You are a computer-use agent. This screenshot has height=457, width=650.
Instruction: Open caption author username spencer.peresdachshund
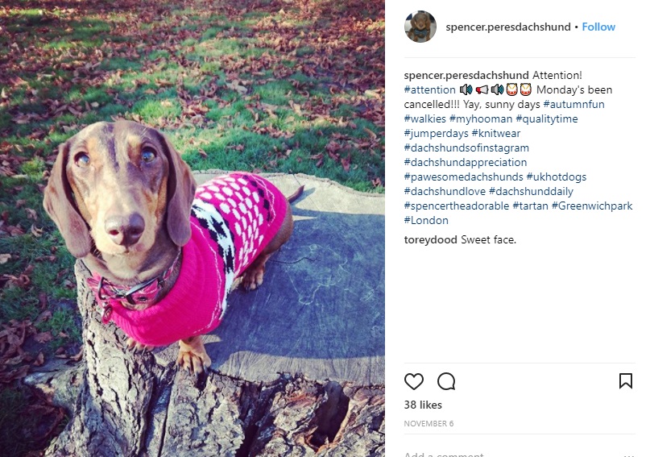[x=466, y=76]
